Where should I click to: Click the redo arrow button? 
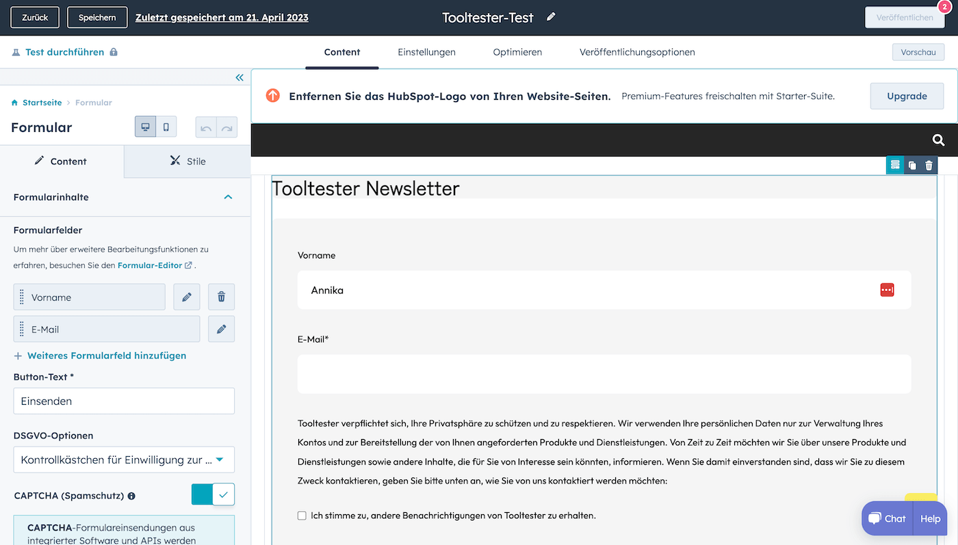click(x=227, y=128)
